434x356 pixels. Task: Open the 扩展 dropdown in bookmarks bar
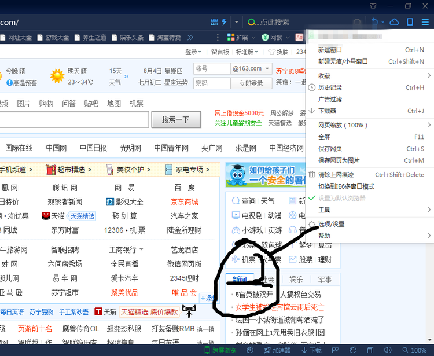click(241, 38)
